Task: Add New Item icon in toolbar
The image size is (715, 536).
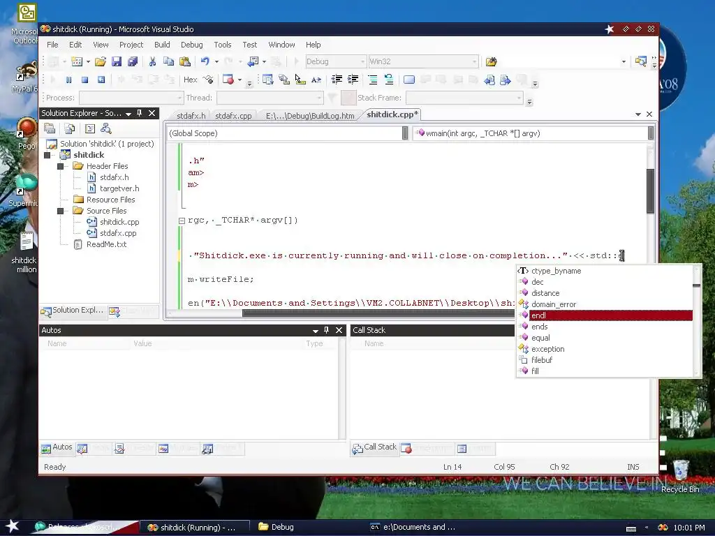Action: [77, 61]
